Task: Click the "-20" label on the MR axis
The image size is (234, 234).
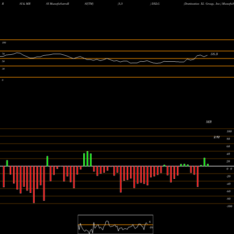Action: pyautogui.click(x=228, y=176)
